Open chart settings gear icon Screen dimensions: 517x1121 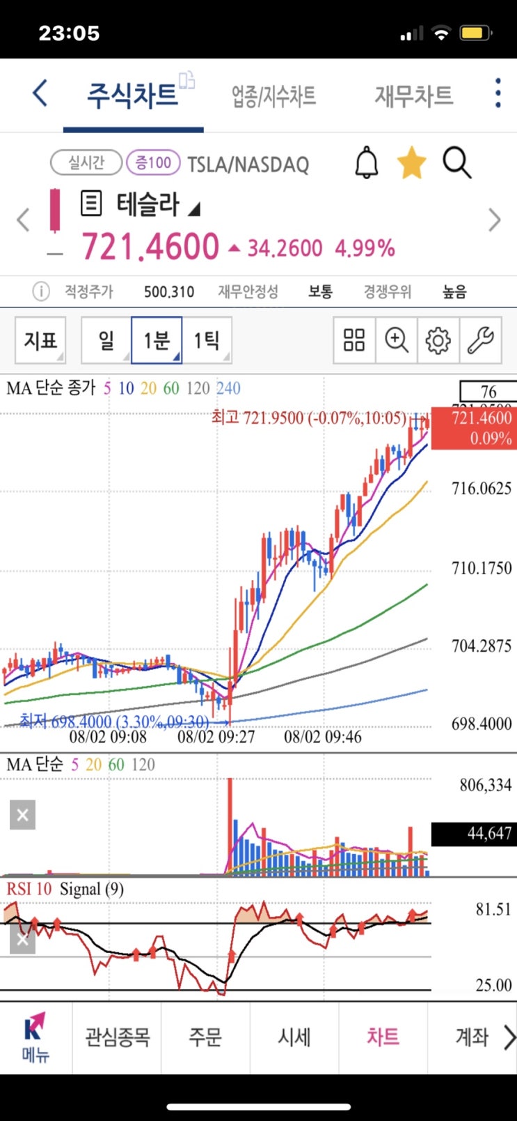[438, 340]
